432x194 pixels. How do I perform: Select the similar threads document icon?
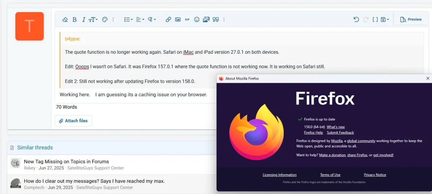pos(12,148)
